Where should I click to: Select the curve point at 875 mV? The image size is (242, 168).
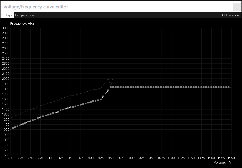(x=81, y=105)
